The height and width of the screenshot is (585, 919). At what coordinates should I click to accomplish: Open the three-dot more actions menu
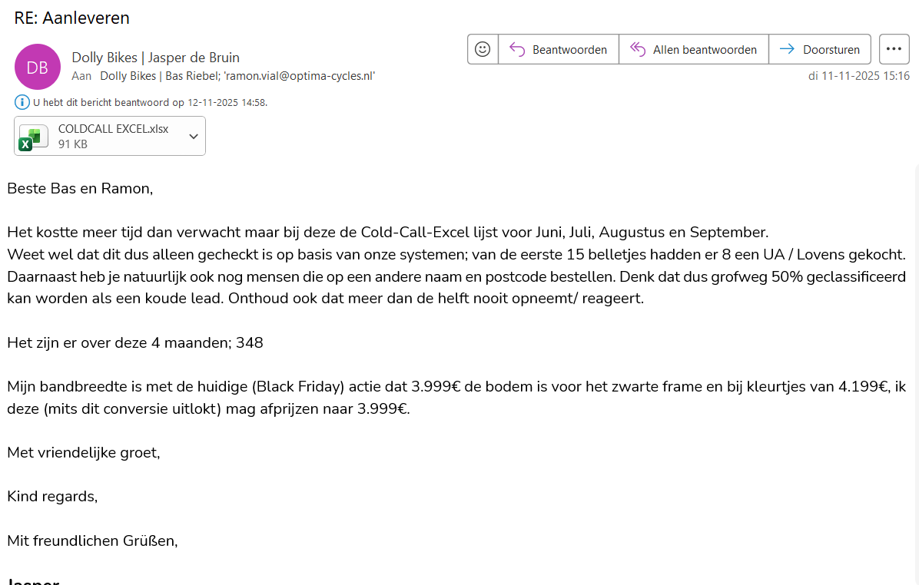[893, 49]
